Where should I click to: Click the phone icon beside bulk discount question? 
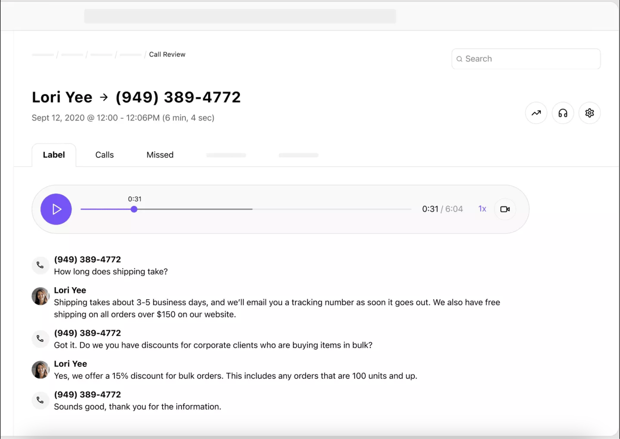(40, 339)
